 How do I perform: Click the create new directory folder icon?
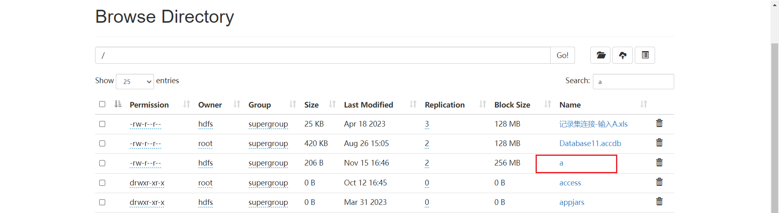pos(601,55)
